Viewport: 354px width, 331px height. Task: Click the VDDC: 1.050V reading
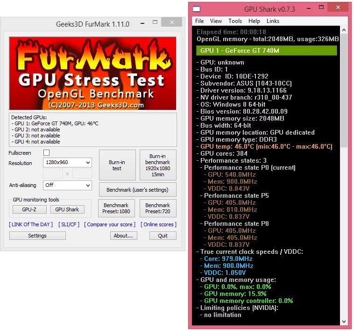(223, 273)
